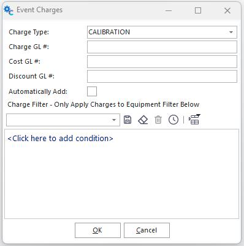Click the 'Discount GL #:' label
244x246 pixels.
(x=31, y=76)
